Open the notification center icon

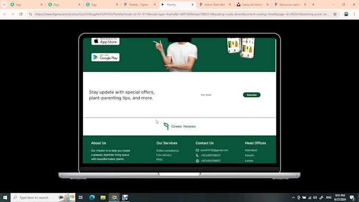pyautogui.click(x=352, y=197)
